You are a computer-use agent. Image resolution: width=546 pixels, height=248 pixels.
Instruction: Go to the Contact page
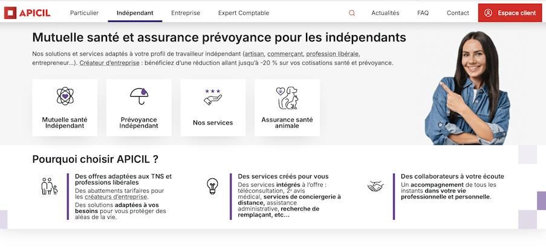458,13
